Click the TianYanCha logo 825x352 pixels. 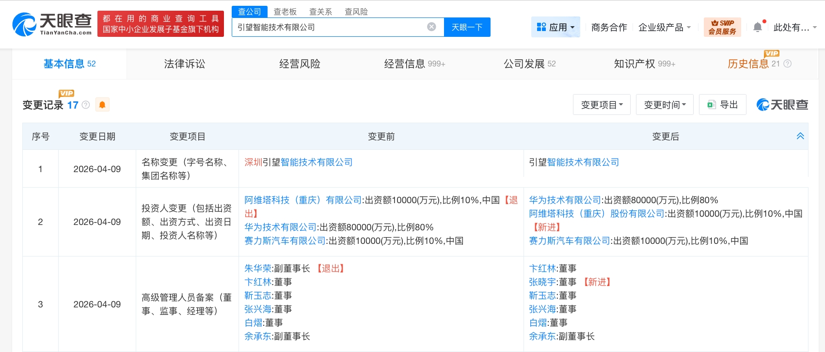coord(52,24)
